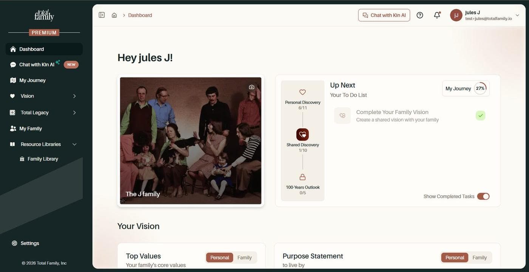The width and height of the screenshot is (529, 272).
Task: Expand the Vision submenu chevron
Action: coord(74,96)
